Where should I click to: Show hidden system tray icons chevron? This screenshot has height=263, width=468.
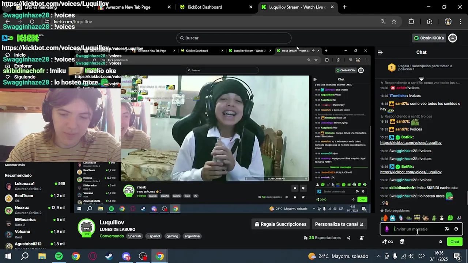click(378, 256)
